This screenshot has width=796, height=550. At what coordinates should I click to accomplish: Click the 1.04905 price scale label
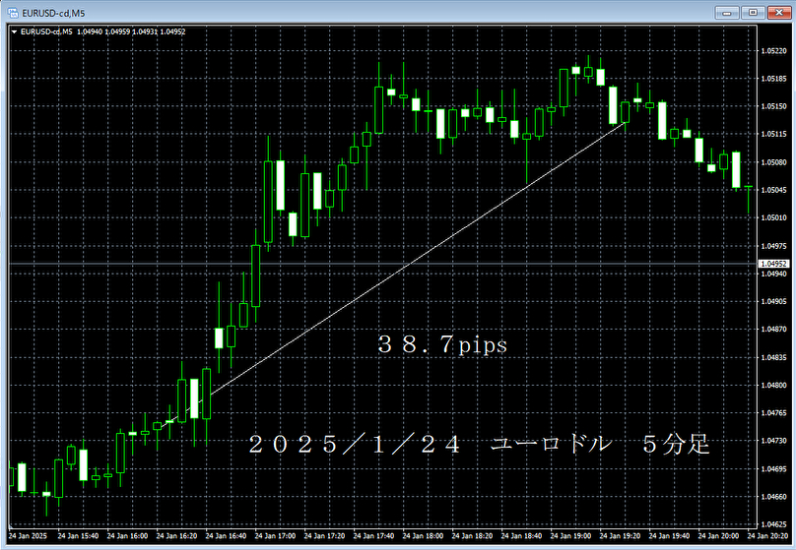773,302
